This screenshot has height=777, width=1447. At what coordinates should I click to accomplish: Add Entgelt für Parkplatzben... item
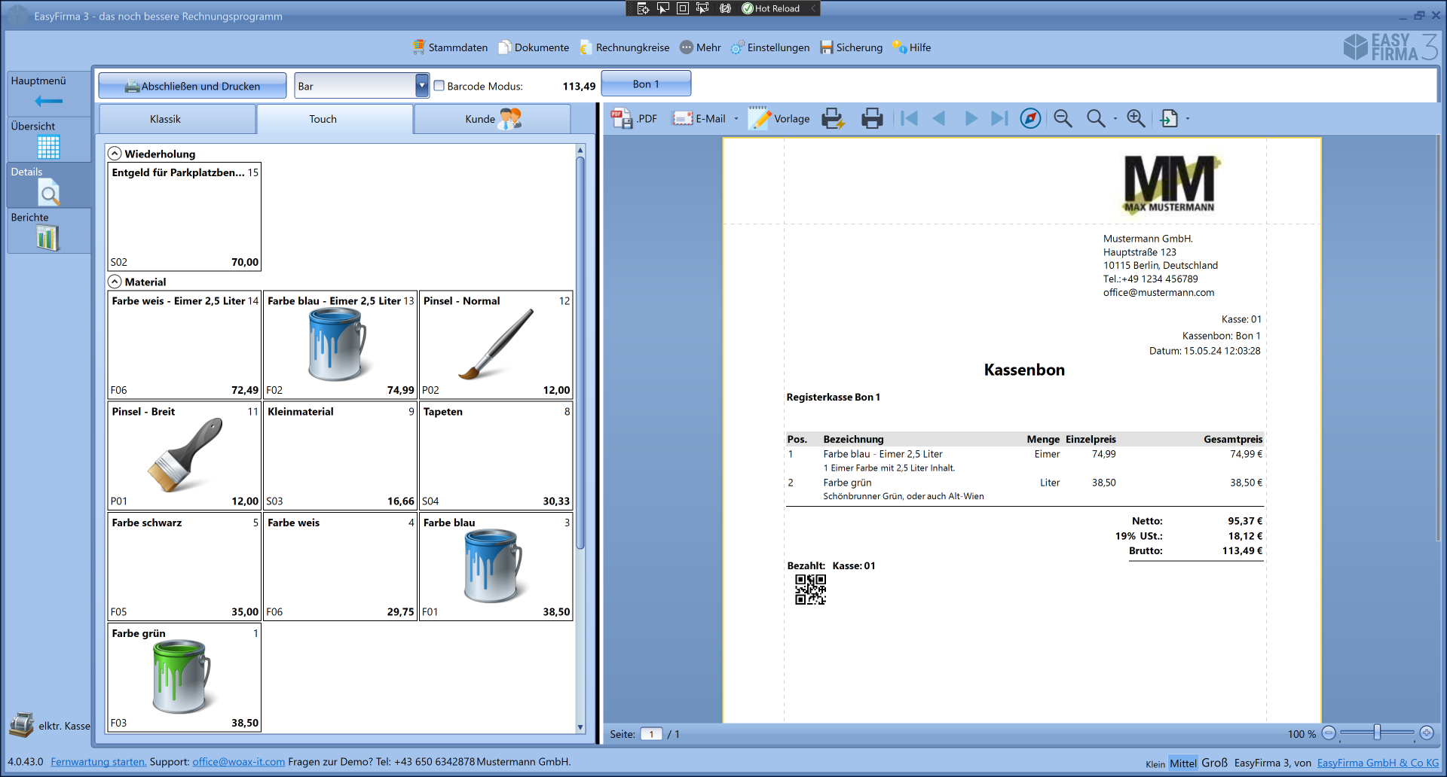(185, 217)
